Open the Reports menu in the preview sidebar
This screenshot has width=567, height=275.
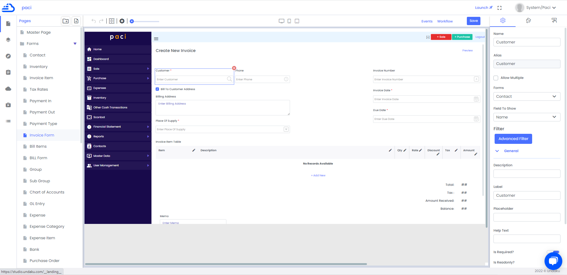118,136
